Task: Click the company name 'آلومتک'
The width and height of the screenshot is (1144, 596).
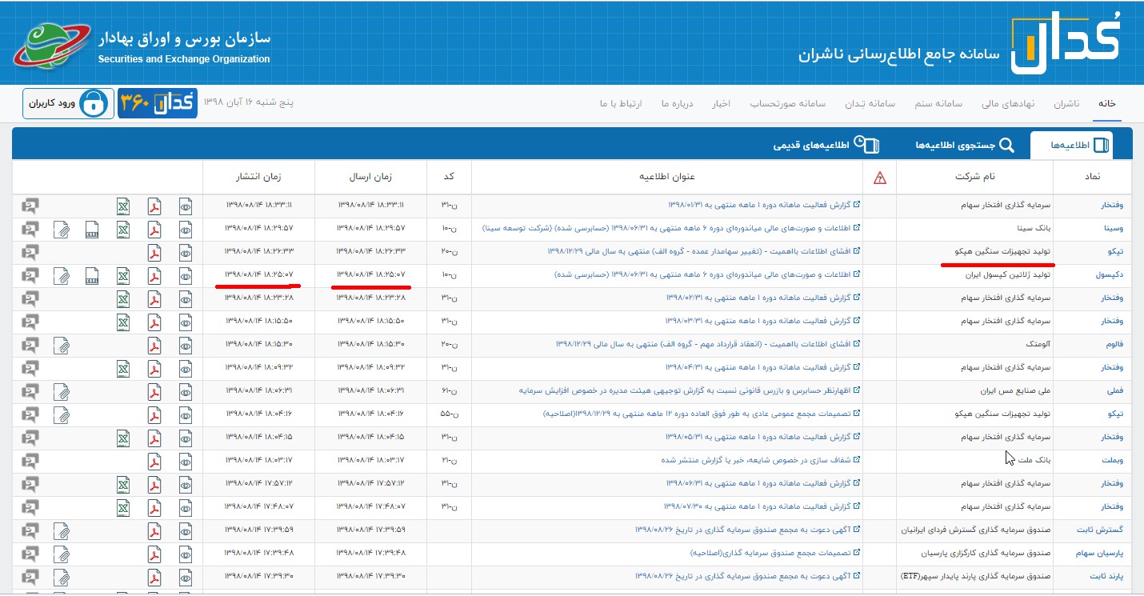Action: coord(1038,346)
